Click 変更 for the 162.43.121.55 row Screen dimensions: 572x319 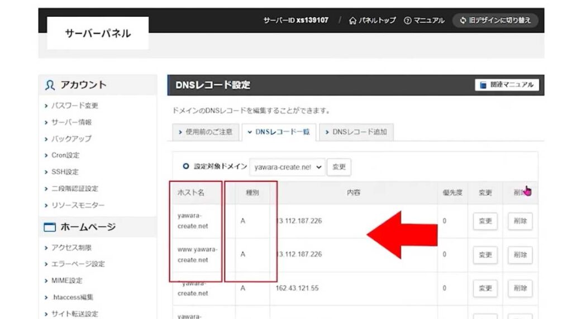[x=485, y=288]
